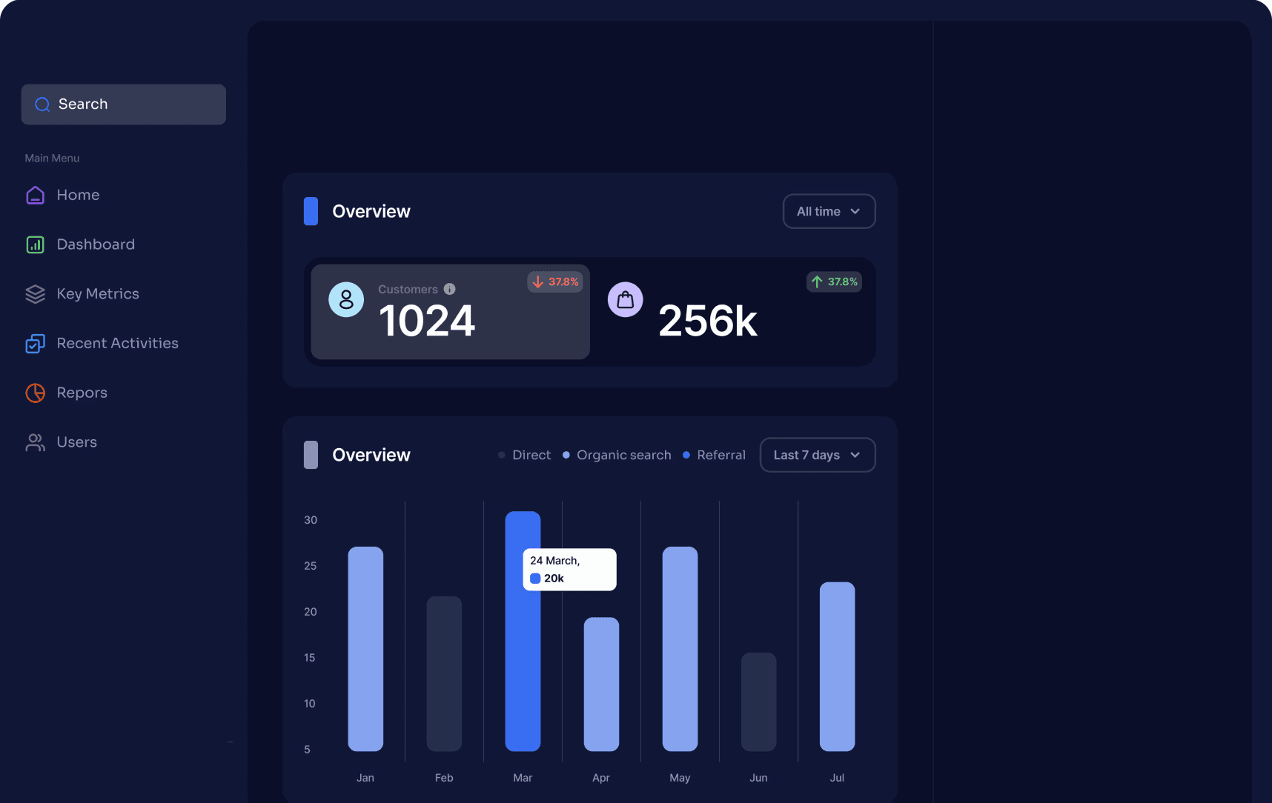
Task: Click the blue marker beside top Overview
Action: 311,211
